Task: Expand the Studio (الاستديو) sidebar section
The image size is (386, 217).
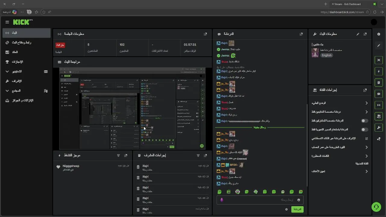Action: click(x=27, y=71)
